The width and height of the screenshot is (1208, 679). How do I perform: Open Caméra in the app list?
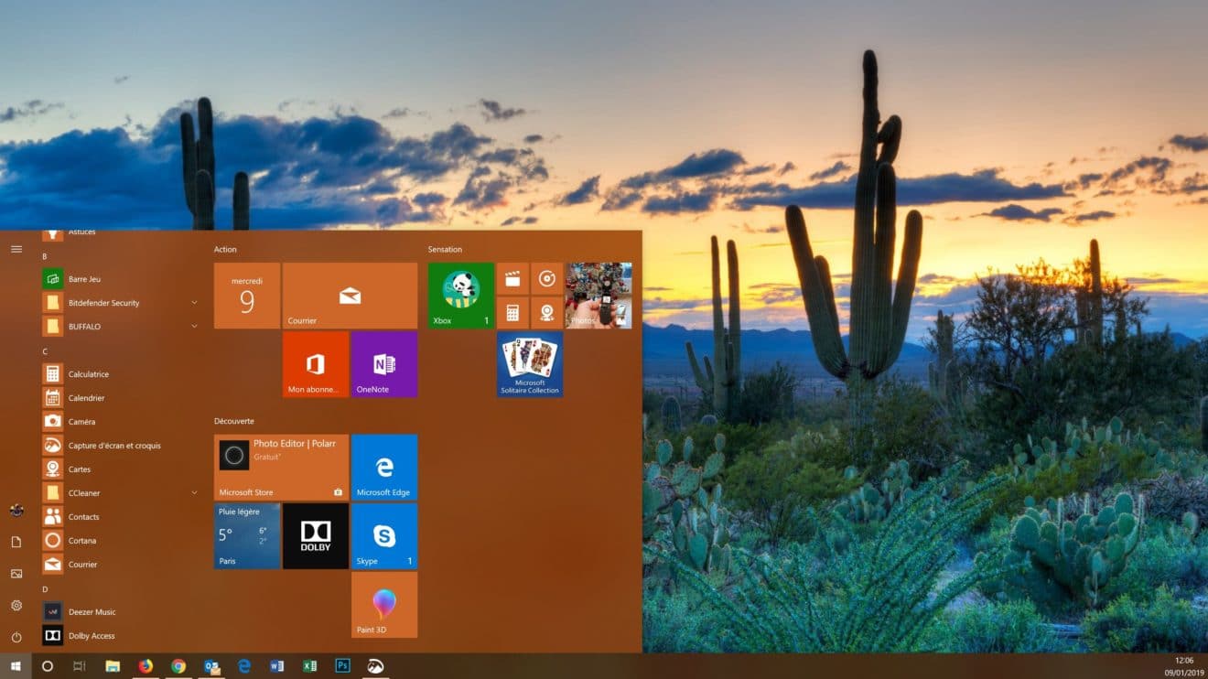122,422
